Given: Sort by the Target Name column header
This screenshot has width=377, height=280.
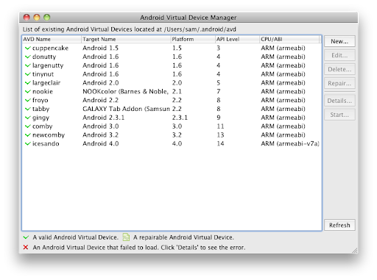Looking at the screenshot, I should coord(126,39).
